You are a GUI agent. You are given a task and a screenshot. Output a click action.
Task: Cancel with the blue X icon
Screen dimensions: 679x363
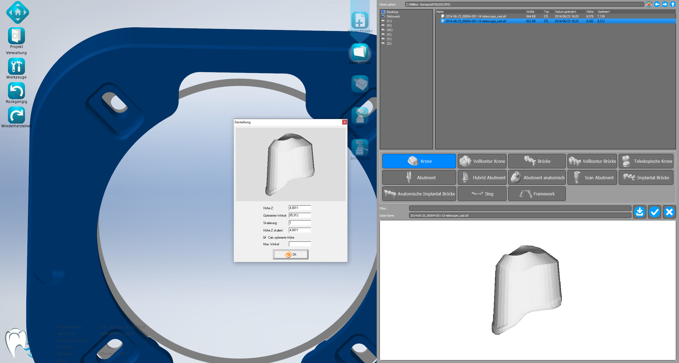[669, 212]
